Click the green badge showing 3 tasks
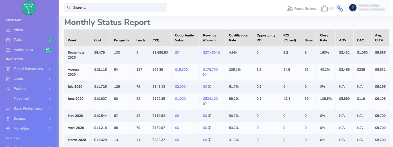The width and height of the screenshot is (393, 147). click(50, 40)
